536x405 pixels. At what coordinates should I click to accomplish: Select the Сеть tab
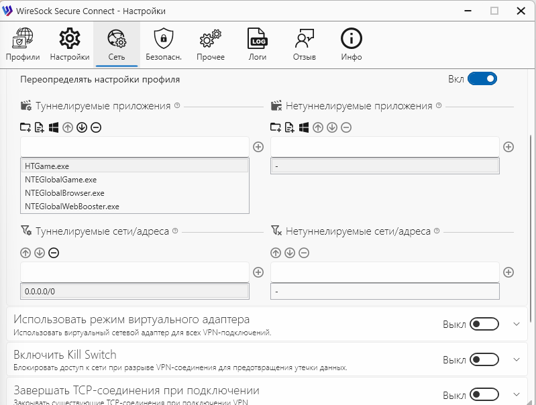[117, 45]
